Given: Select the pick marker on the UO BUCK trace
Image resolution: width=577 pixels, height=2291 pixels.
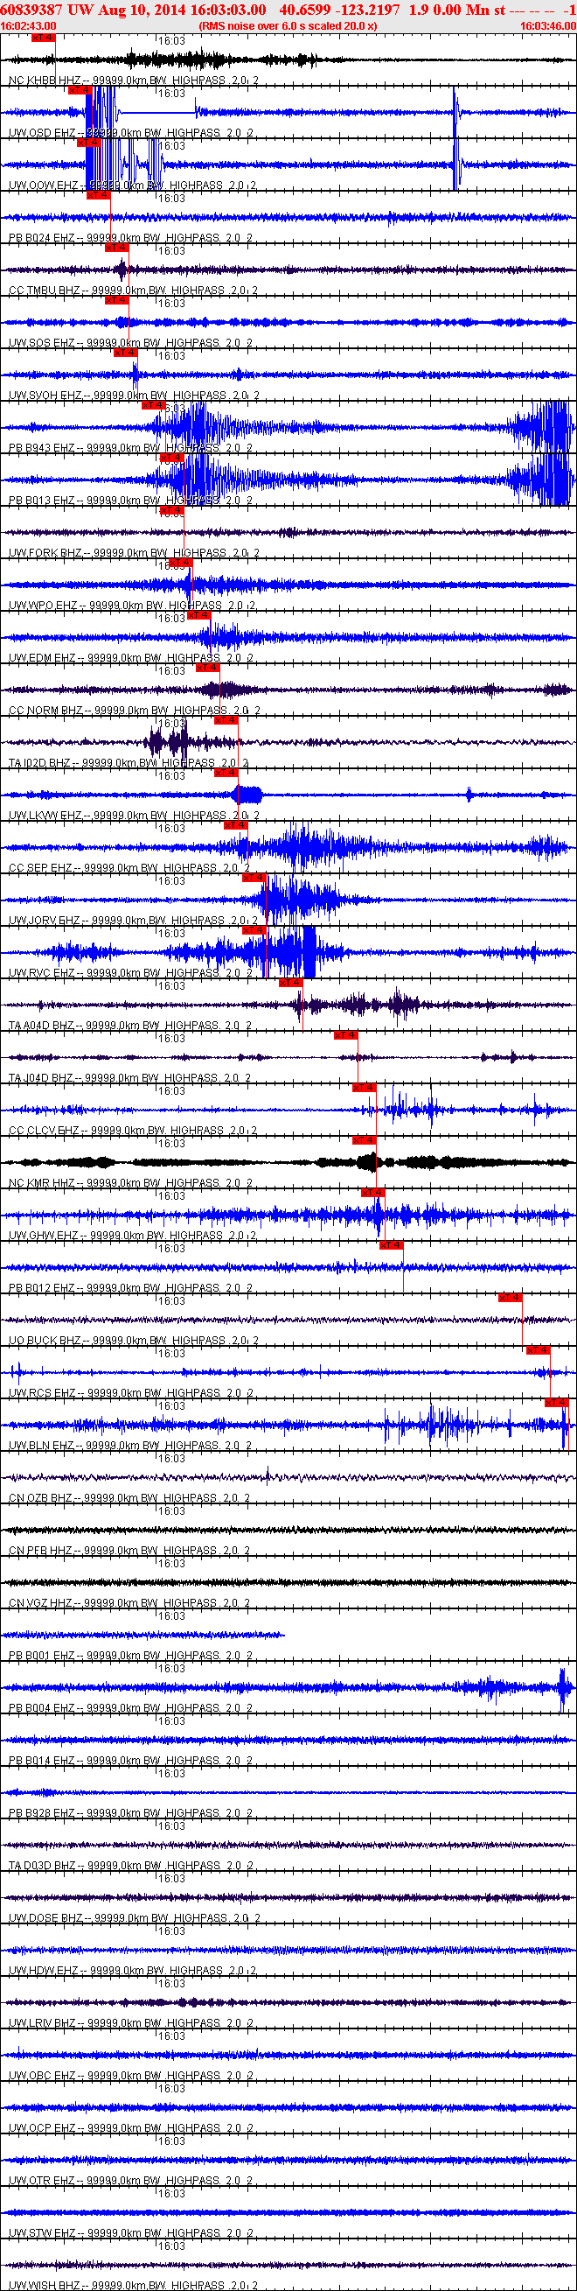Looking at the screenshot, I should click(x=511, y=1297).
